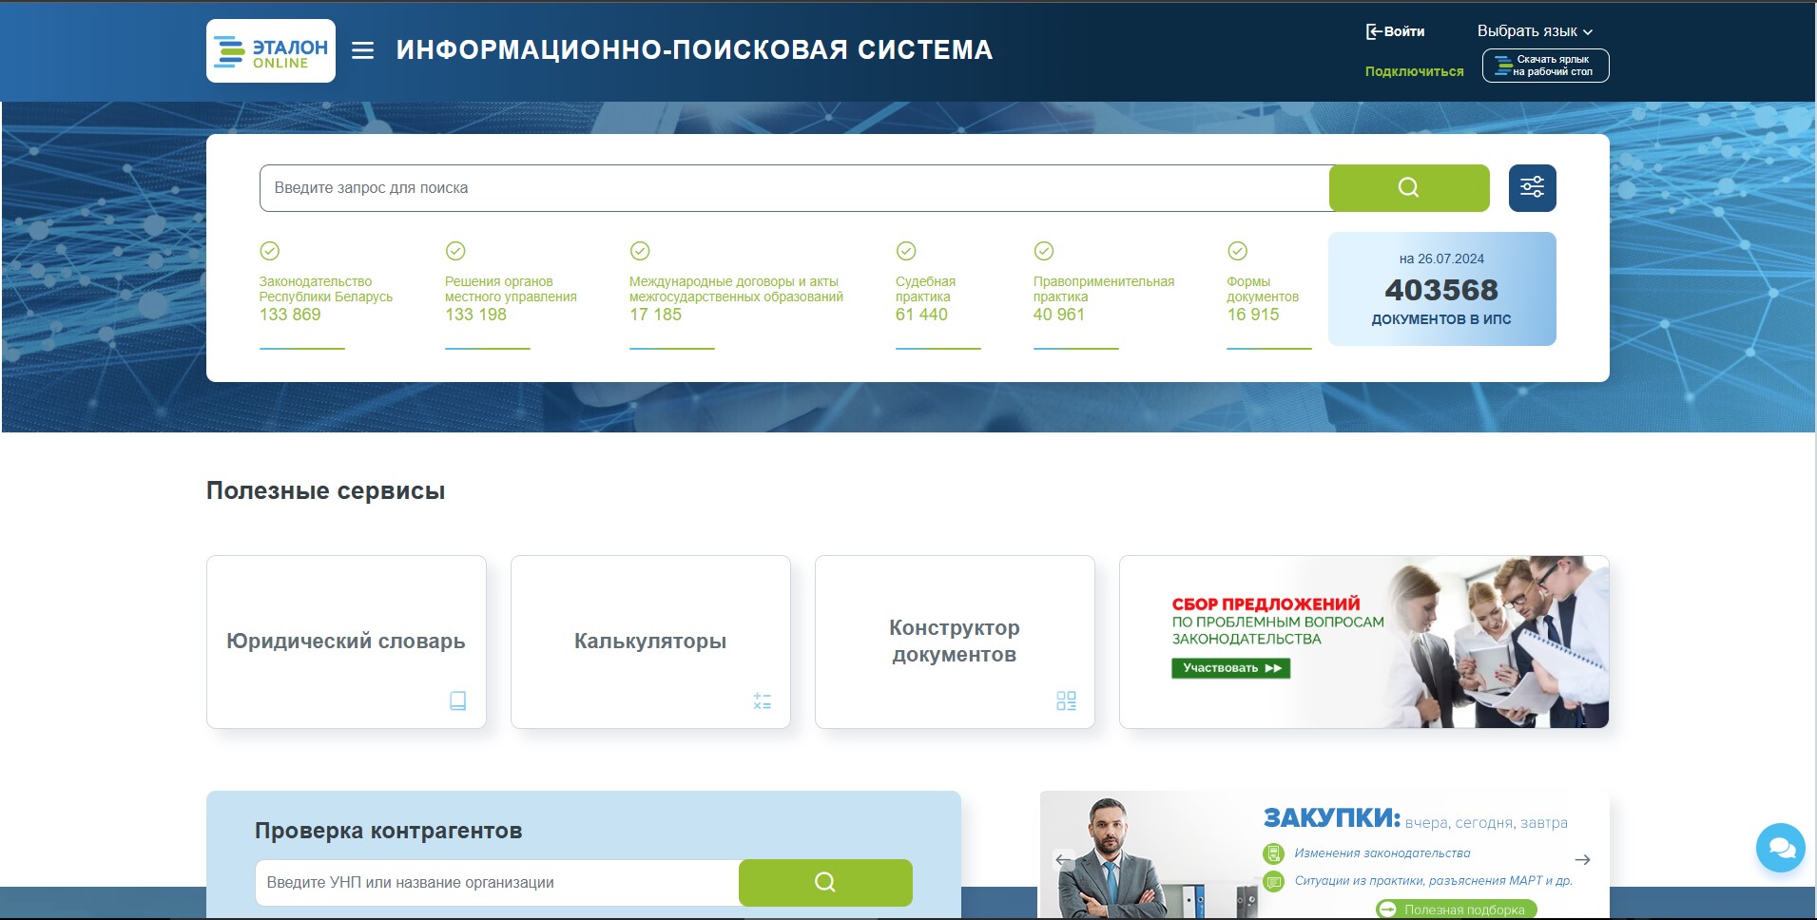The image size is (1817, 920).
Task: Click the Участвовать banner button
Action: [1230, 668]
